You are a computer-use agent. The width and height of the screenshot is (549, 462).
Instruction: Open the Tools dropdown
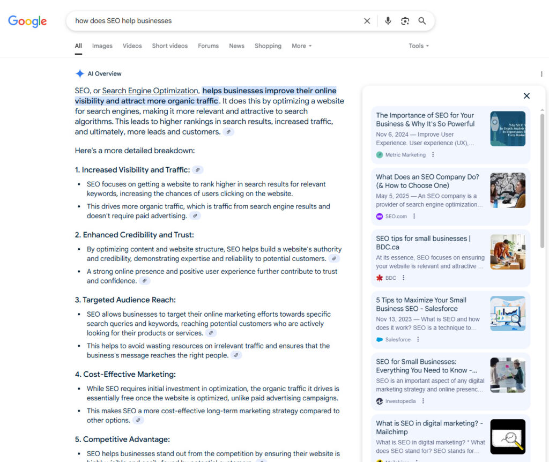pos(418,46)
